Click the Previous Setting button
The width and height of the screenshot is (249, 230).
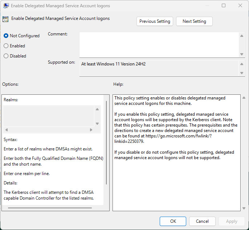coord(155,21)
